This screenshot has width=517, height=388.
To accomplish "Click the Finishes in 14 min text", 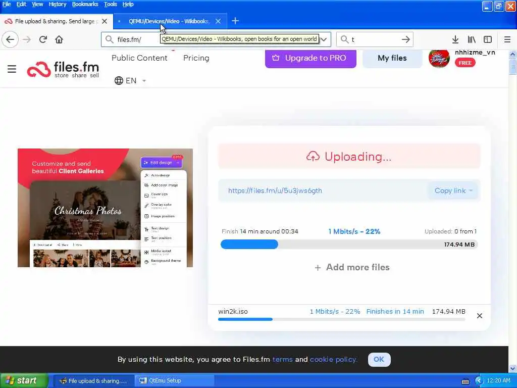I will coord(395,311).
